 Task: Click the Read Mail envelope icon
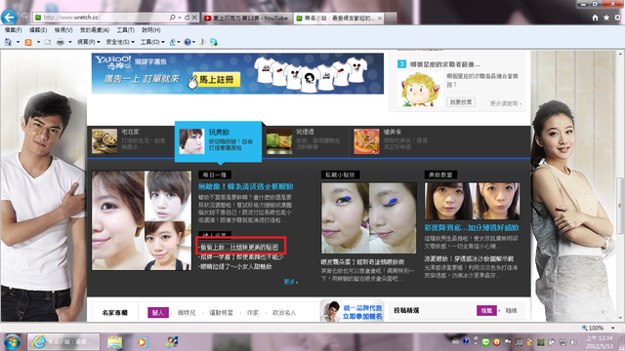(48, 42)
